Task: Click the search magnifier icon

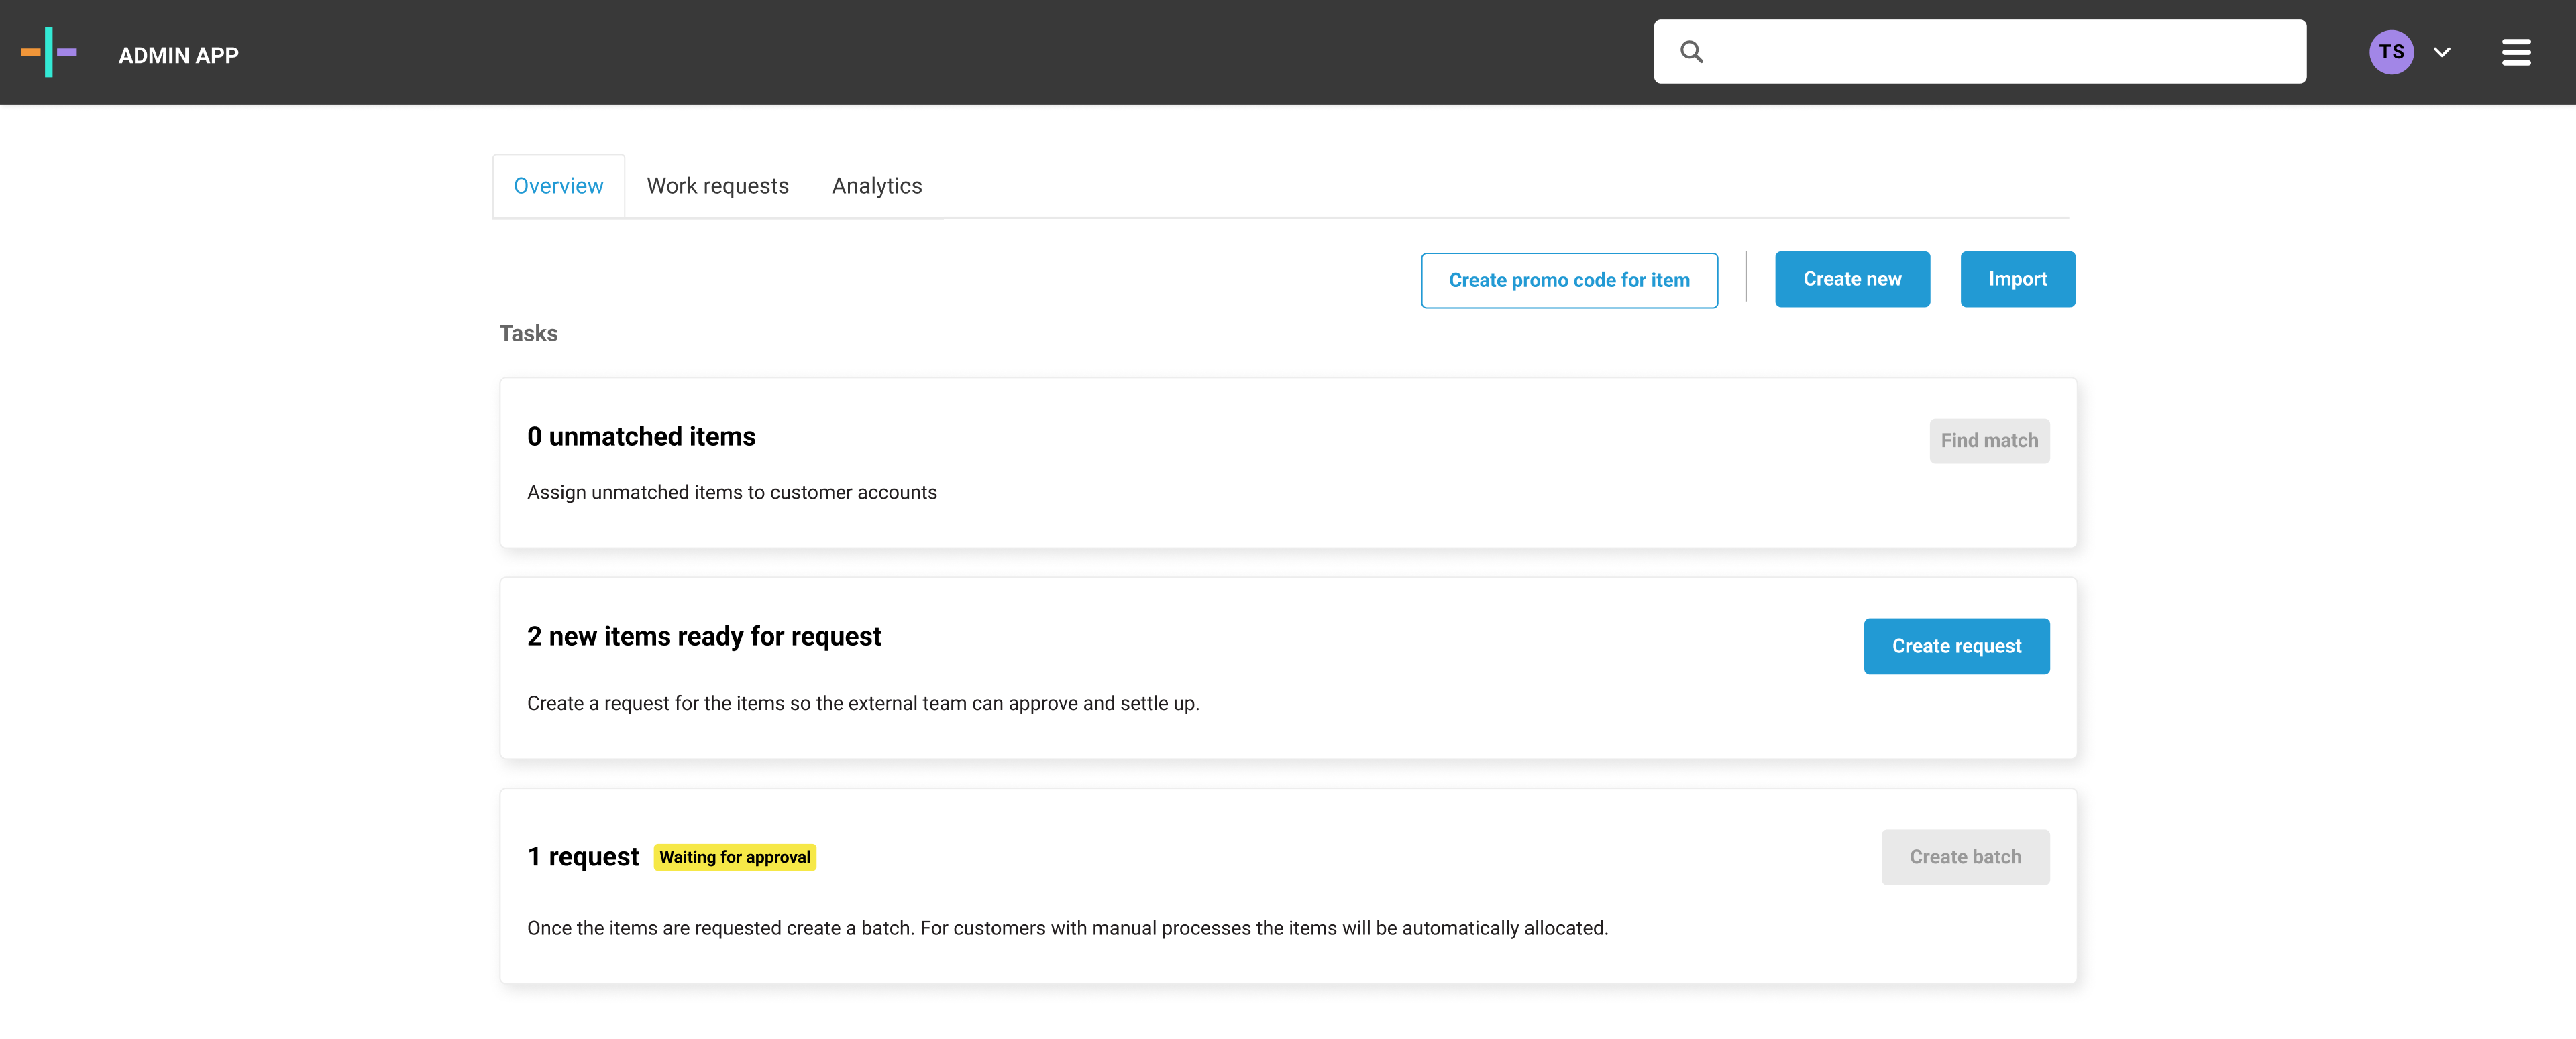Action: [1691, 52]
